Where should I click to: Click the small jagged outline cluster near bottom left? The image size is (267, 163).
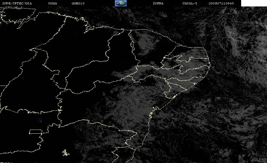[x=66, y=153]
